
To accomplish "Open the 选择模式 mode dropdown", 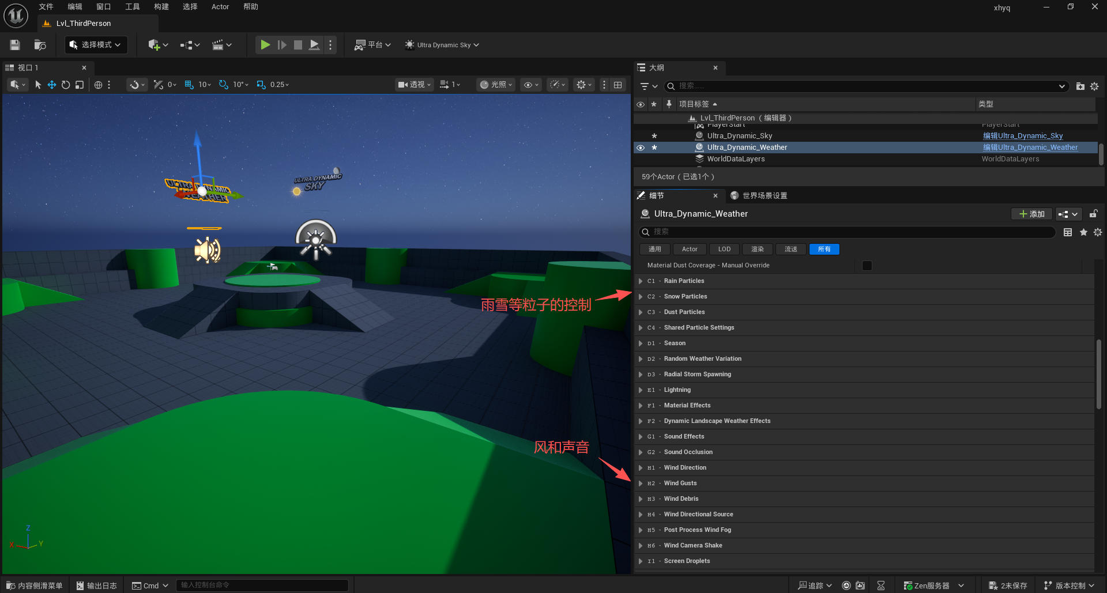I will tap(96, 45).
